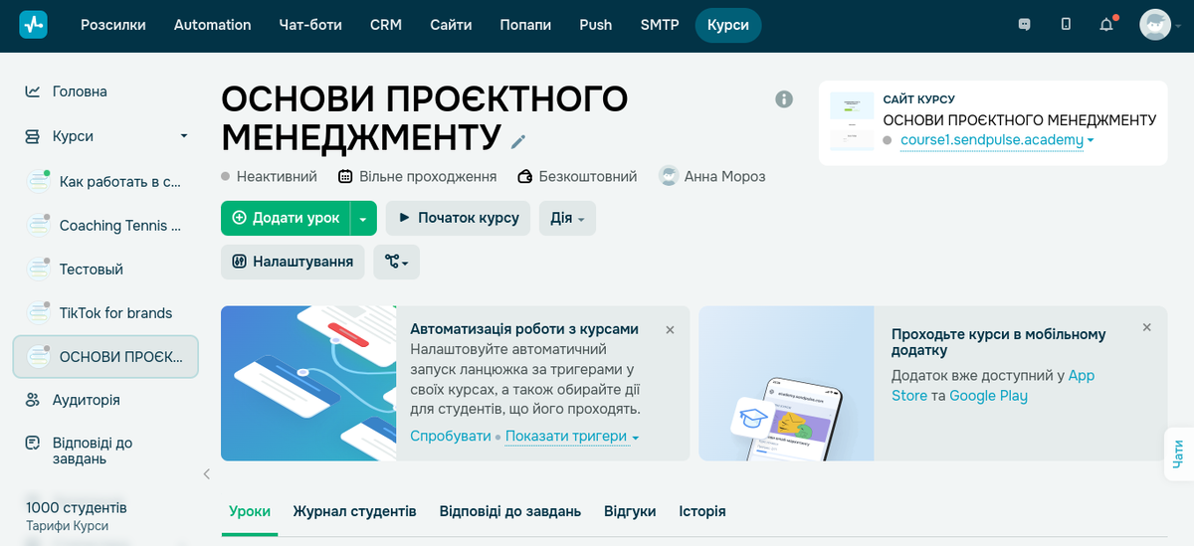Open the notifications bell icon
This screenshot has width=1194, height=546.
pos(1106,25)
